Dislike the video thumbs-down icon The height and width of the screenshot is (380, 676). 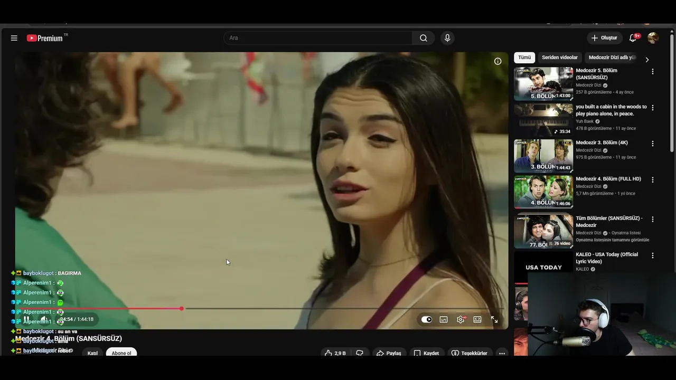pos(360,353)
